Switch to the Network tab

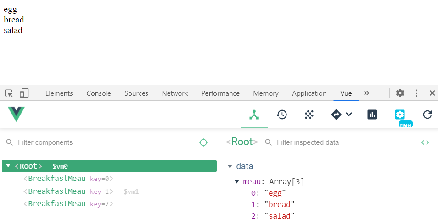pyautogui.click(x=174, y=93)
